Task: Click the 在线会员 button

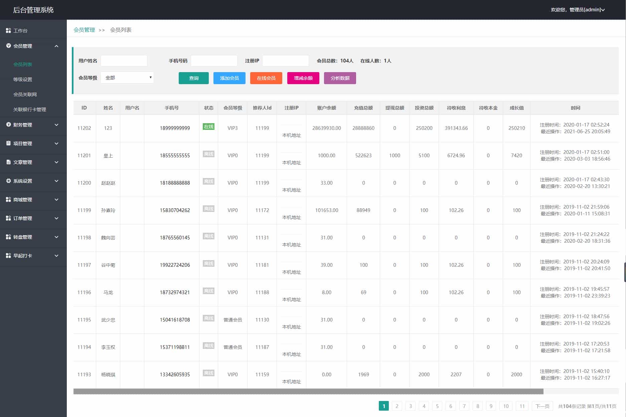Action: point(266,78)
